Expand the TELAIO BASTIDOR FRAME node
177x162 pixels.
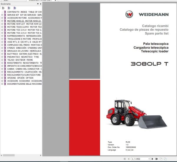[2, 60]
